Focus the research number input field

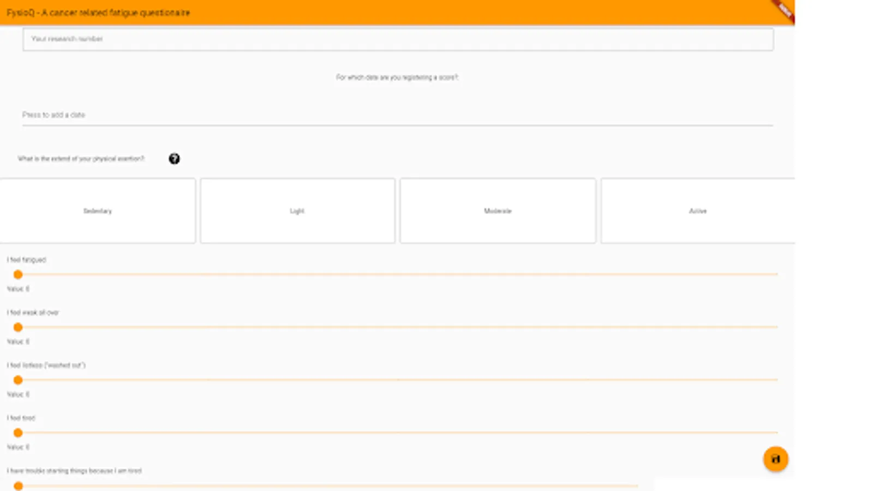398,39
